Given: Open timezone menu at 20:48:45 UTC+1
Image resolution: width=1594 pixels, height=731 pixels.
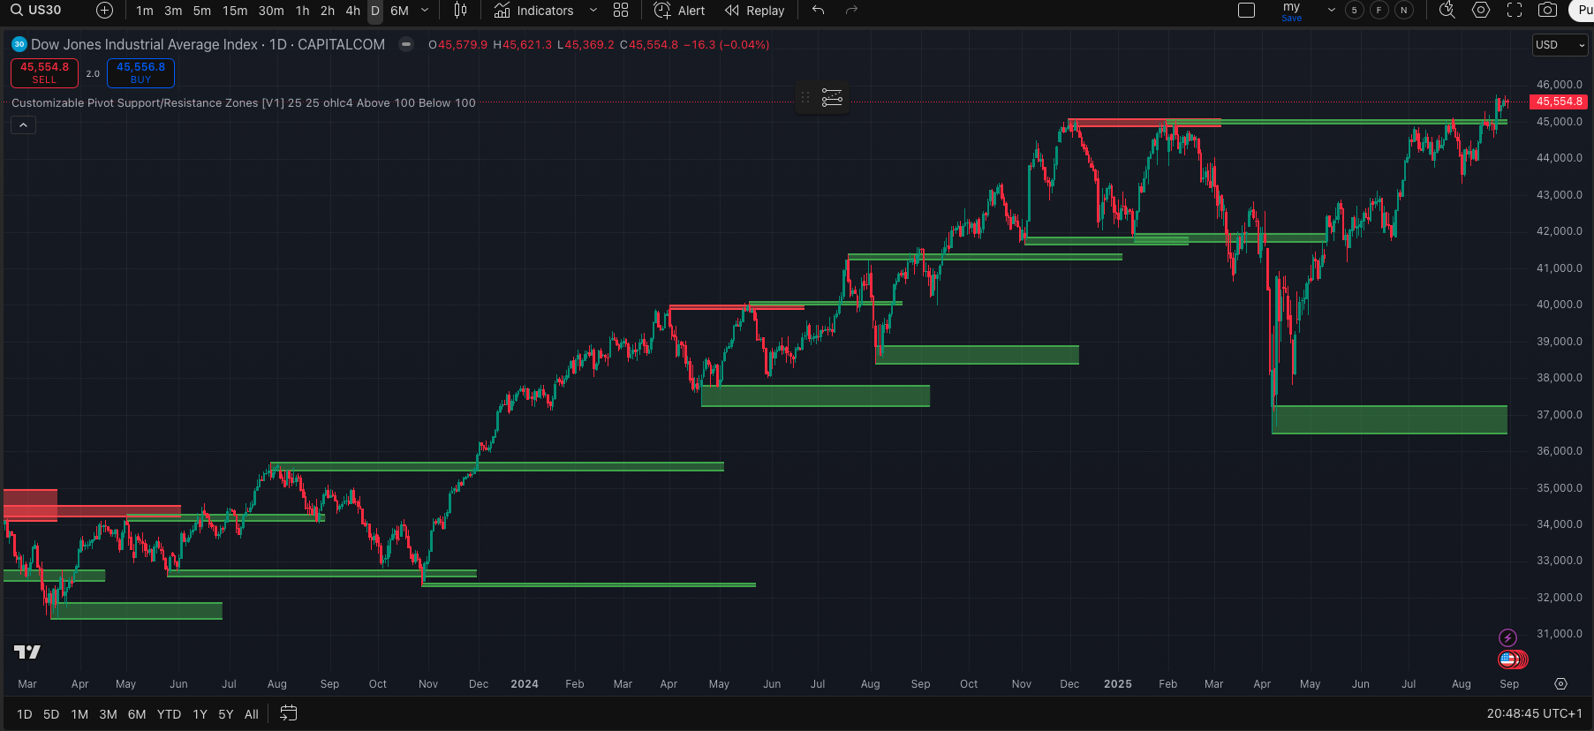Looking at the screenshot, I should point(1534,713).
